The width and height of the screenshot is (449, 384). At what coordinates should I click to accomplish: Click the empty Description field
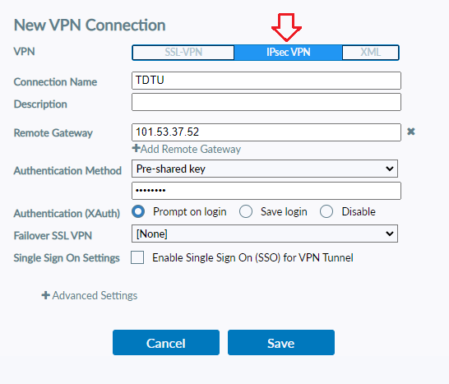[x=266, y=102]
